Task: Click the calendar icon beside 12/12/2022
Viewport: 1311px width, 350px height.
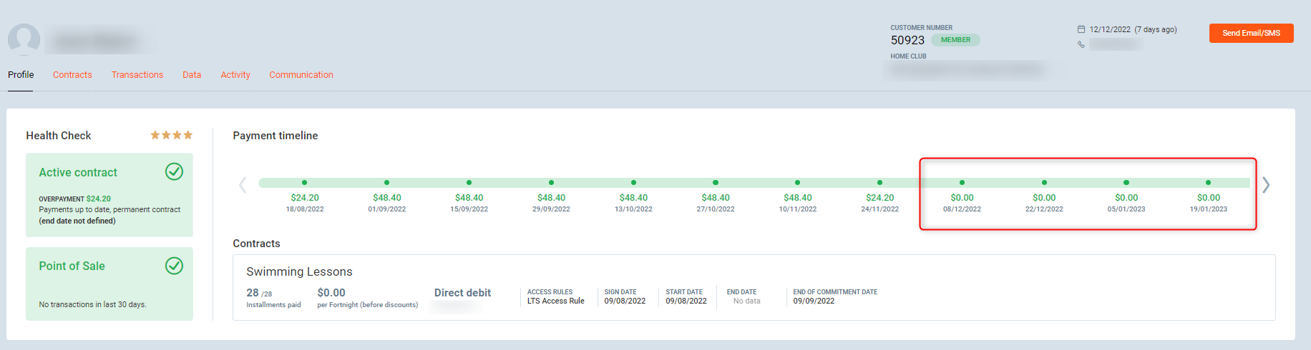Action: click(x=1081, y=29)
